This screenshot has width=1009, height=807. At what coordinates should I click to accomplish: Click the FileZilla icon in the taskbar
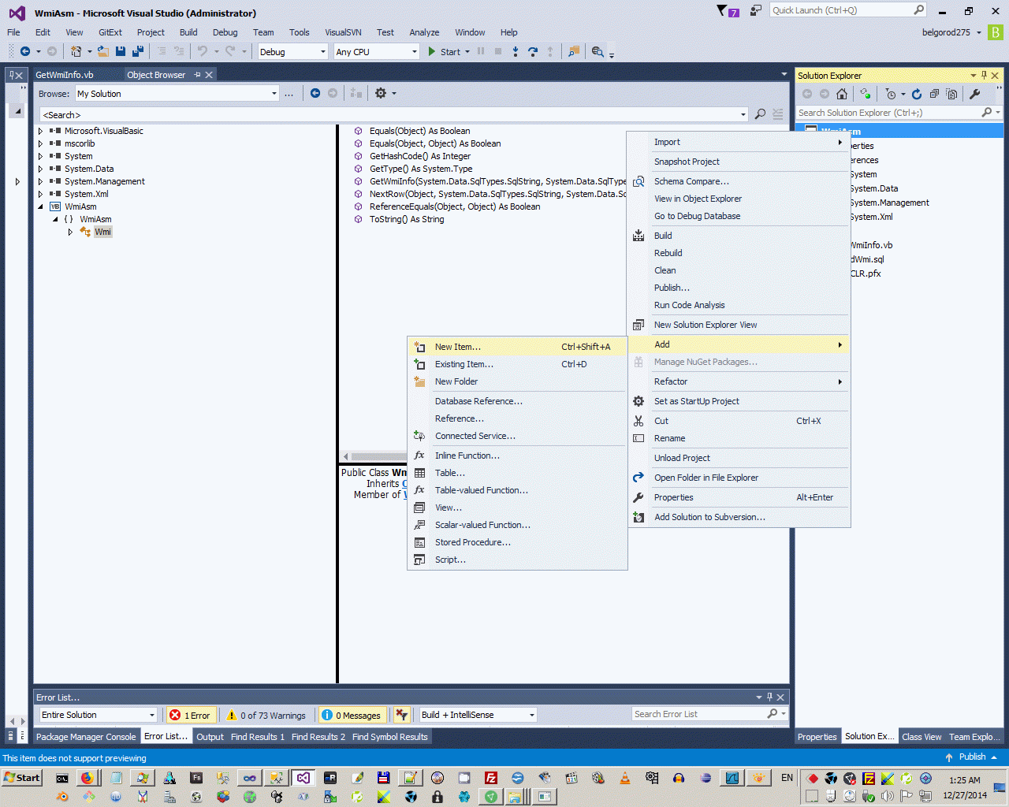pos(490,778)
